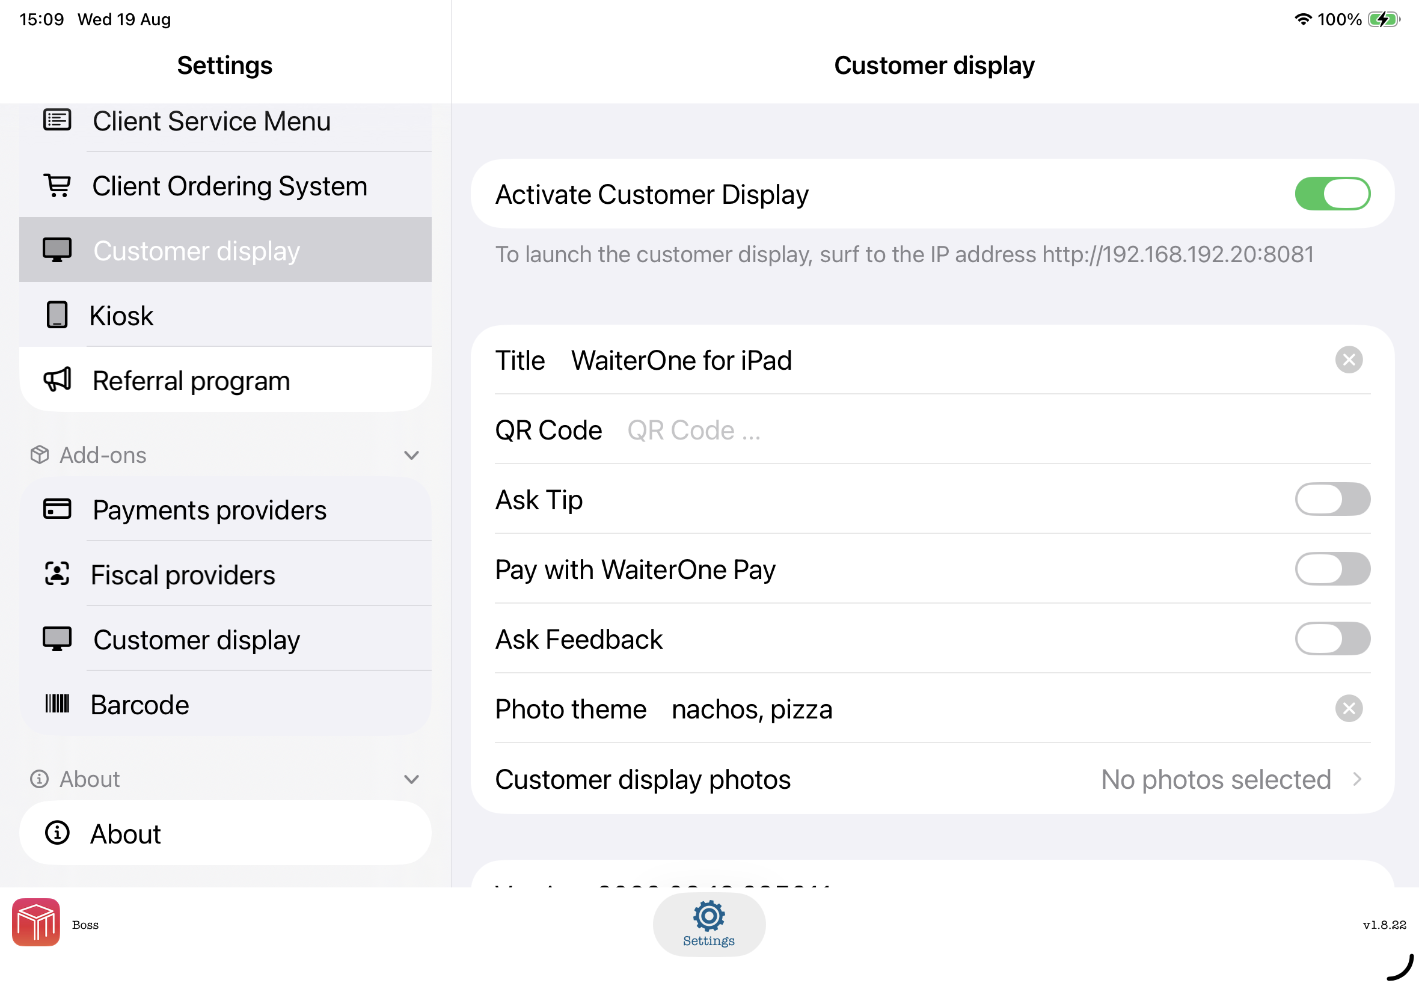The image size is (1419, 986).
Task: Click the Add-ons cube icon
Action: pos(40,455)
